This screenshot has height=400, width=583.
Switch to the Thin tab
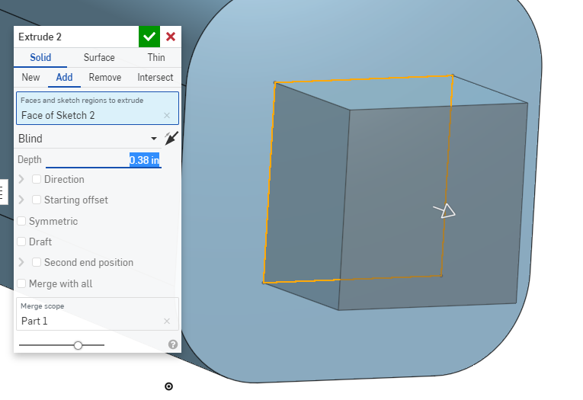pos(156,58)
